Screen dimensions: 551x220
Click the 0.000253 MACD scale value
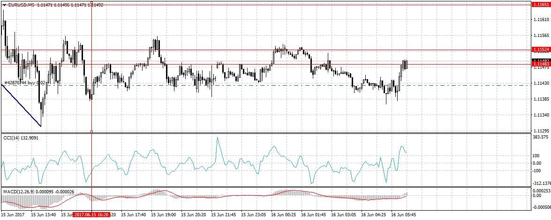pyautogui.click(x=541, y=191)
